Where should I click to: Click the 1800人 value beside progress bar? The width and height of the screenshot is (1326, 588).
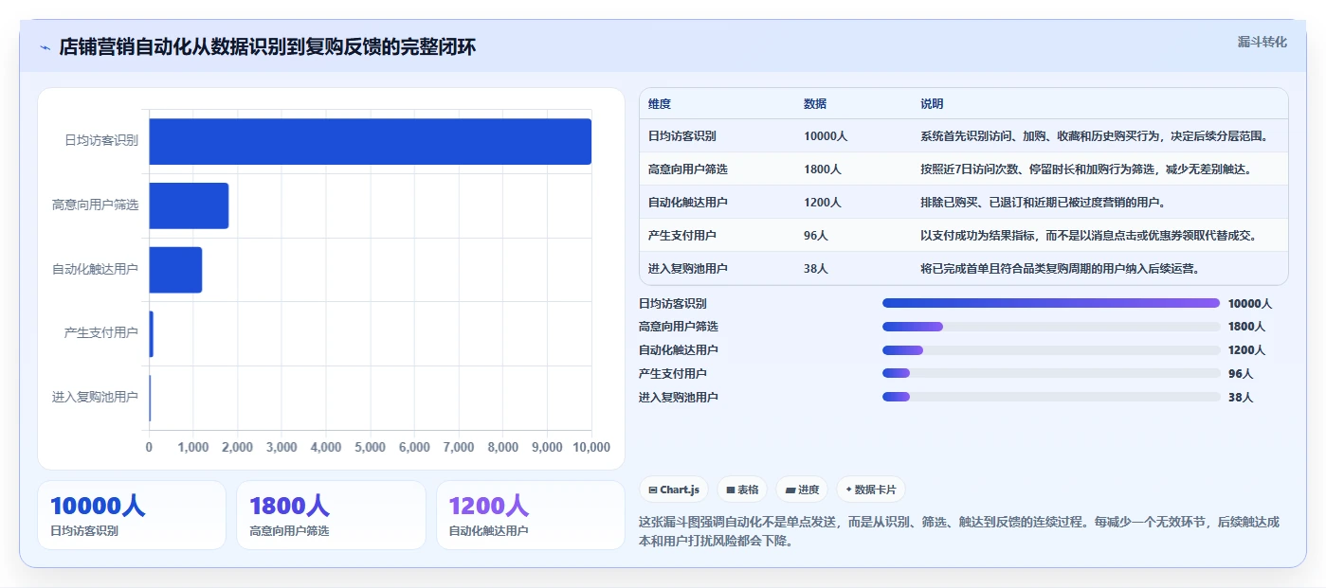pyautogui.click(x=1247, y=327)
